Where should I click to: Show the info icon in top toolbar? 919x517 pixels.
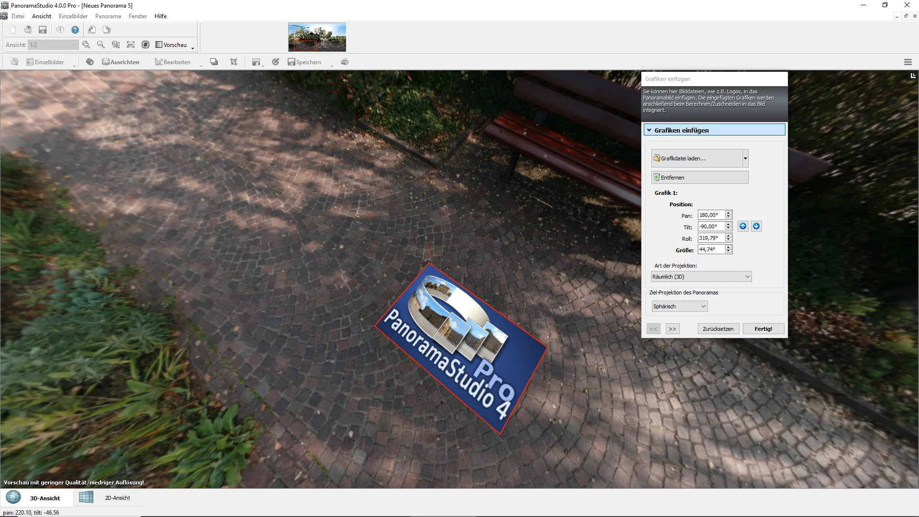[60, 30]
